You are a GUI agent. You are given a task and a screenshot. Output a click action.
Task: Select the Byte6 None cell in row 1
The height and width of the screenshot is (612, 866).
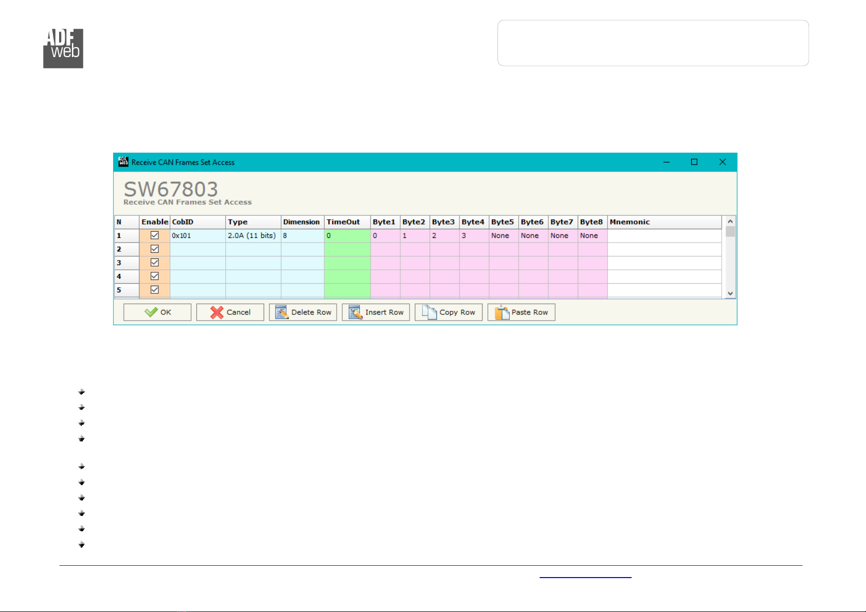[533, 235]
